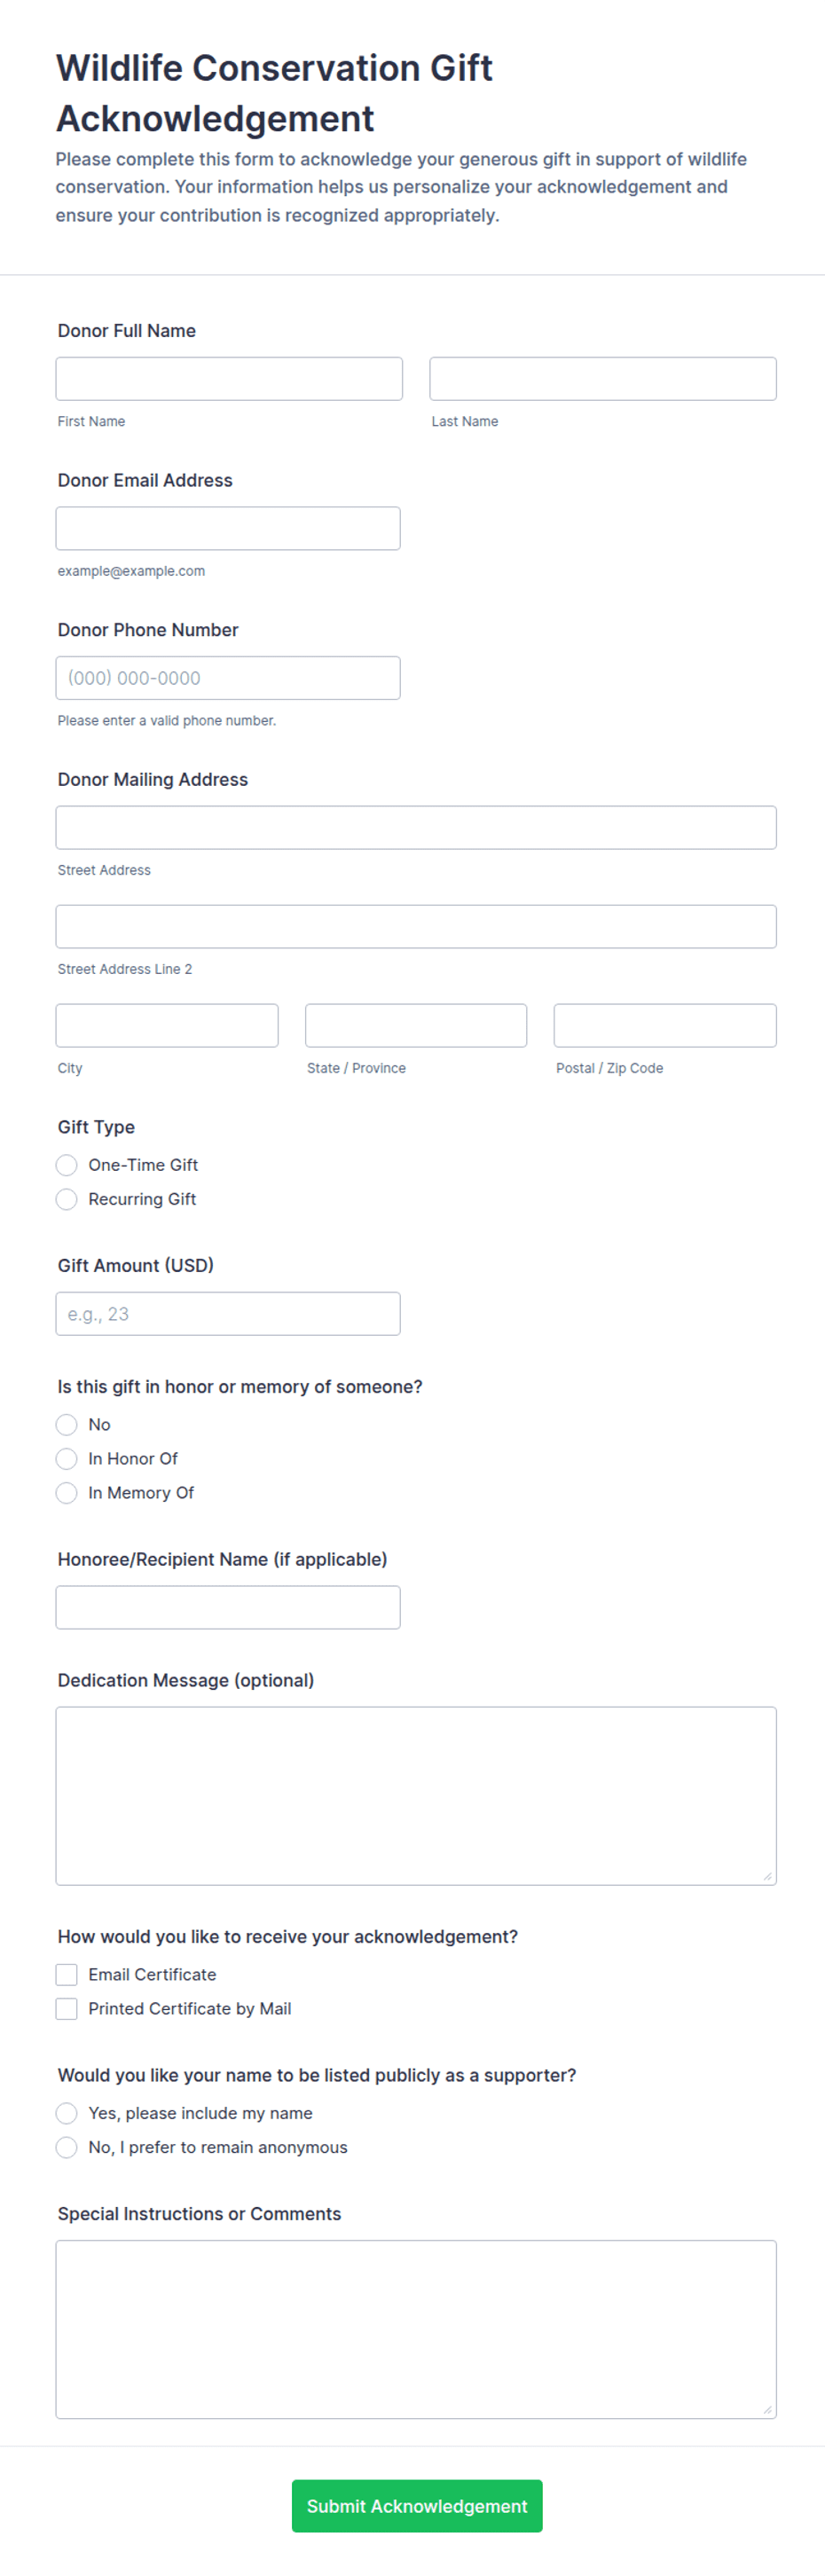Image resolution: width=825 pixels, height=2576 pixels.
Task: Select the Recurring Gift radio option
Action: (x=67, y=1199)
